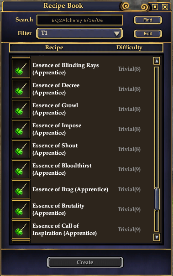The height and width of the screenshot is (276, 173).
Task: Click the Edit filter button
Action: click(x=147, y=34)
